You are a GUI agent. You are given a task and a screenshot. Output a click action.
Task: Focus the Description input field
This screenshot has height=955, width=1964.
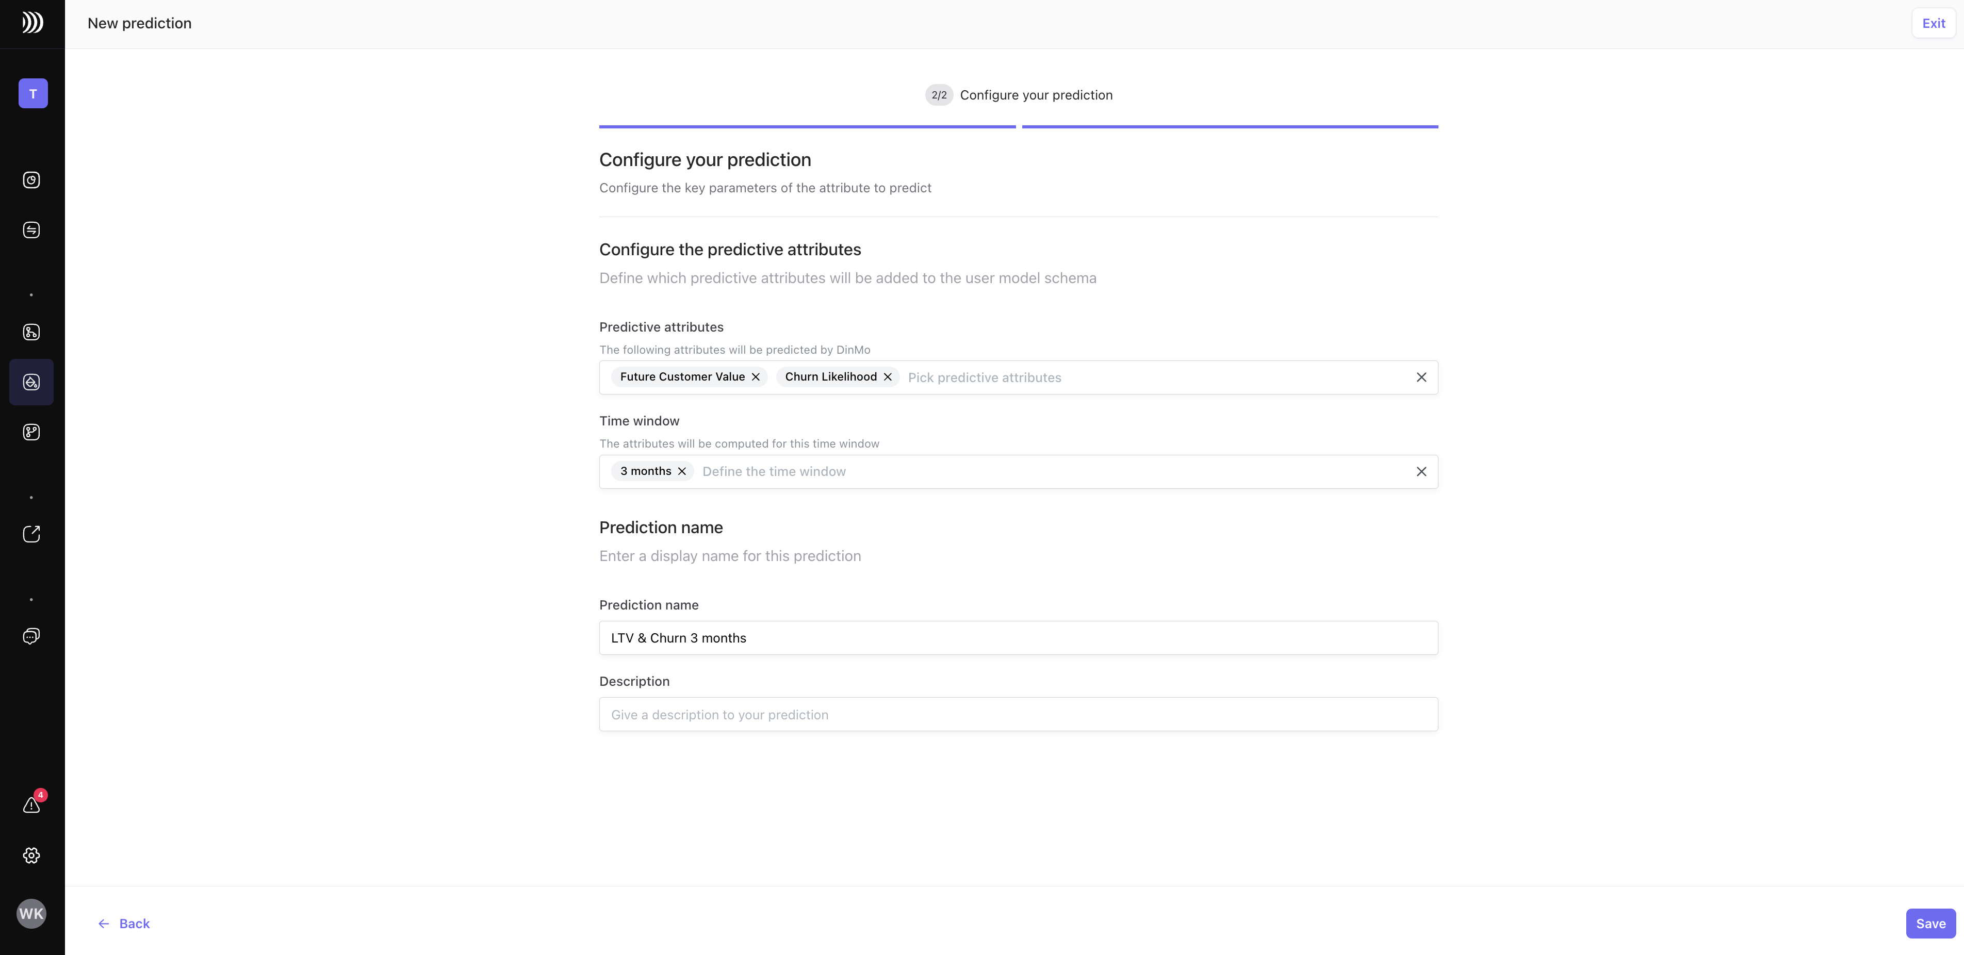[1018, 715]
